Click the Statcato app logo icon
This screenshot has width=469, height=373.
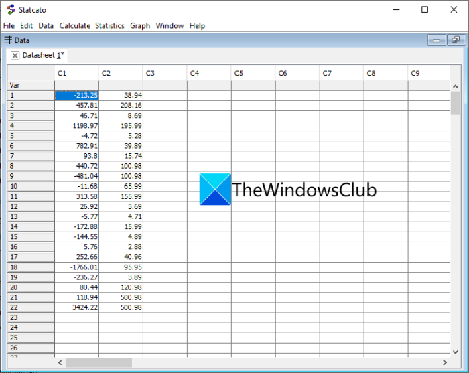pyautogui.click(x=11, y=10)
